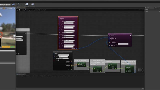The image size is (160, 90).
Task: Open Name dropdown for Items index 4
Action: 69,42
